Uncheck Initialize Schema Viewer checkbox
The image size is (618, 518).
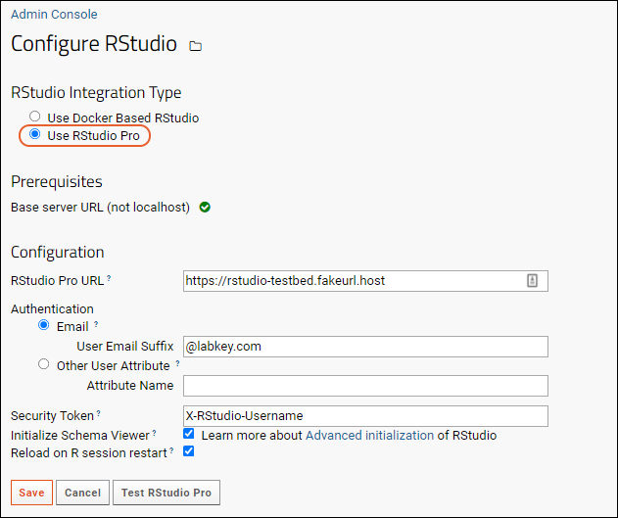(189, 434)
